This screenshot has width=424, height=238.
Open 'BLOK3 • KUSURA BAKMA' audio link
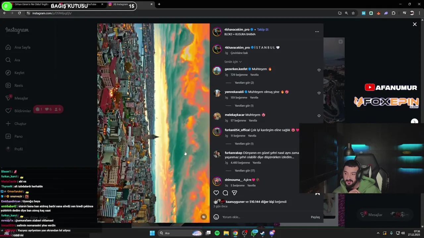pos(240,34)
